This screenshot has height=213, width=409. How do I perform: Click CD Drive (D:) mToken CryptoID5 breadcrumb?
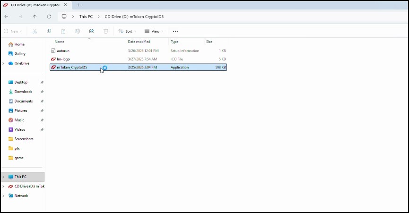[x=134, y=17]
